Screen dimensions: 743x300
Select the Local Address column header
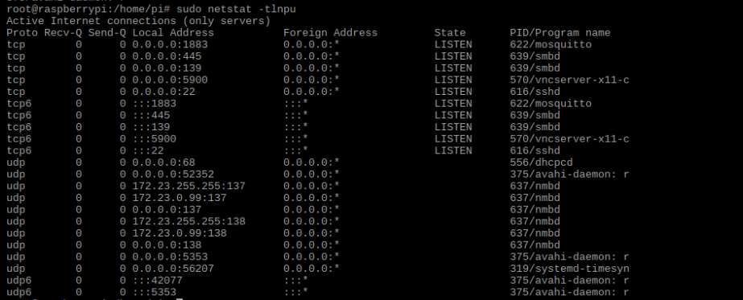173,33
